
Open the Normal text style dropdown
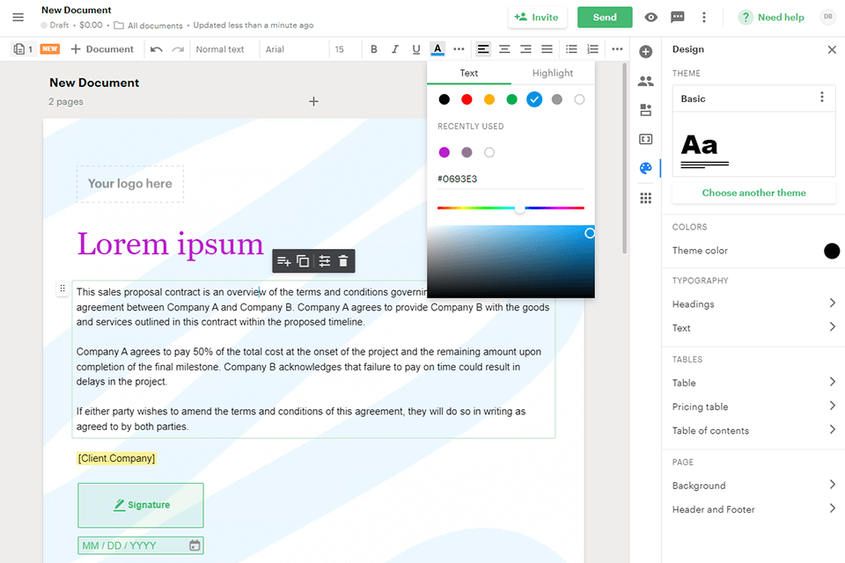(x=220, y=49)
